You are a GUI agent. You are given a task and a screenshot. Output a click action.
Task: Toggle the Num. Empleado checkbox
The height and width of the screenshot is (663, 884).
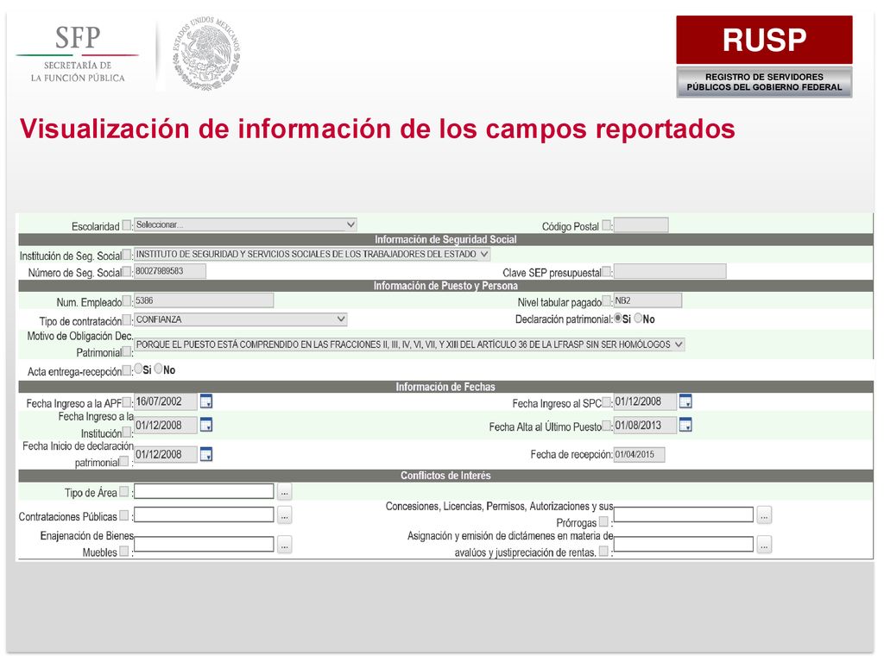coord(127,300)
